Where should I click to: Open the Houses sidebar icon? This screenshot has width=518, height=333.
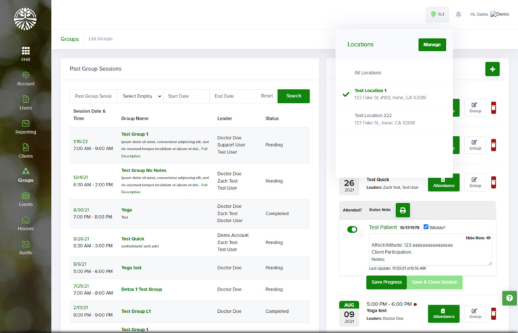point(26,220)
